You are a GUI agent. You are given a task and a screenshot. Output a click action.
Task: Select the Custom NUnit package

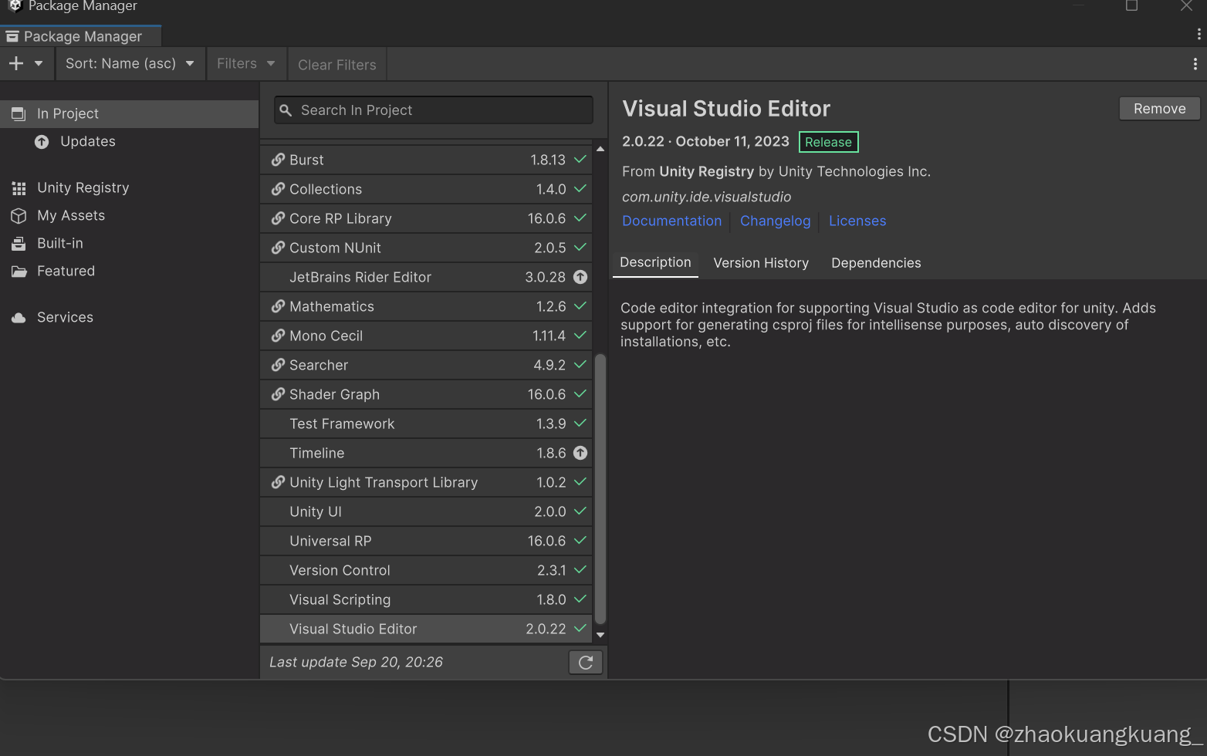pos(426,248)
